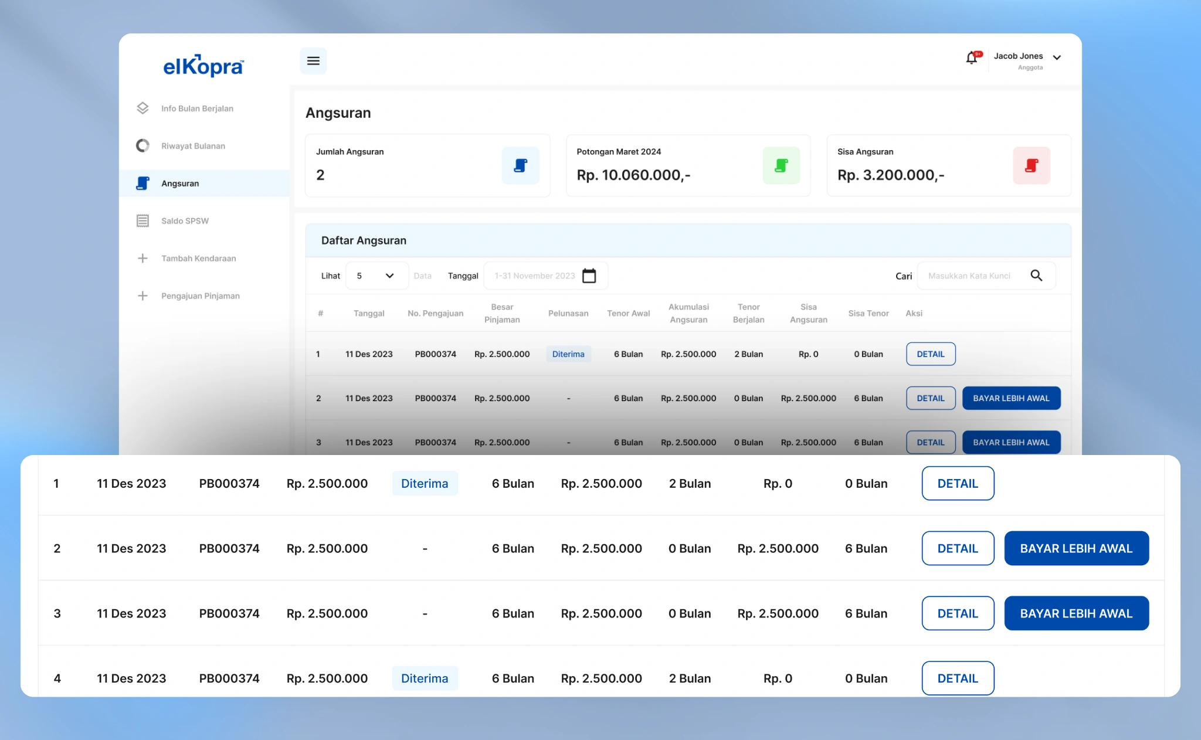The width and height of the screenshot is (1201, 740).
Task: Click DETAIL for row 4 in the enlarged table
Action: [958, 678]
